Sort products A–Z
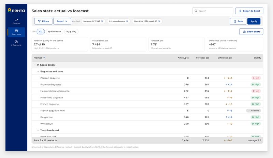The image size is (273, 158). (41, 32)
